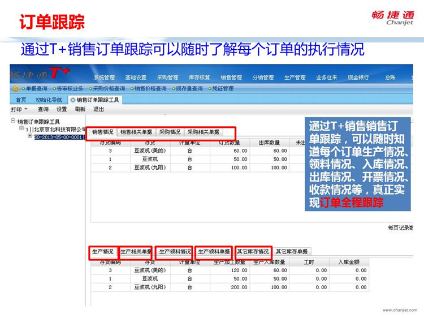Click 豆浆机(美的) in sales table
The width and height of the screenshot is (424, 318).
coord(150,151)
